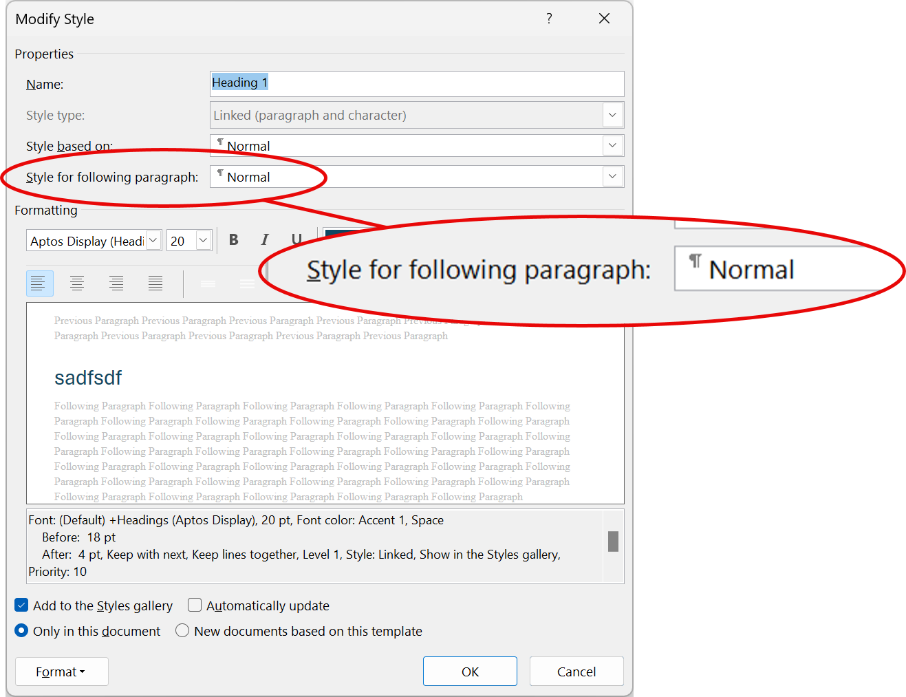The height and width of the screenshot is (697, 906).
Task: Open Style for following paragraph dropdown
Action: click(x=612, y=177)
